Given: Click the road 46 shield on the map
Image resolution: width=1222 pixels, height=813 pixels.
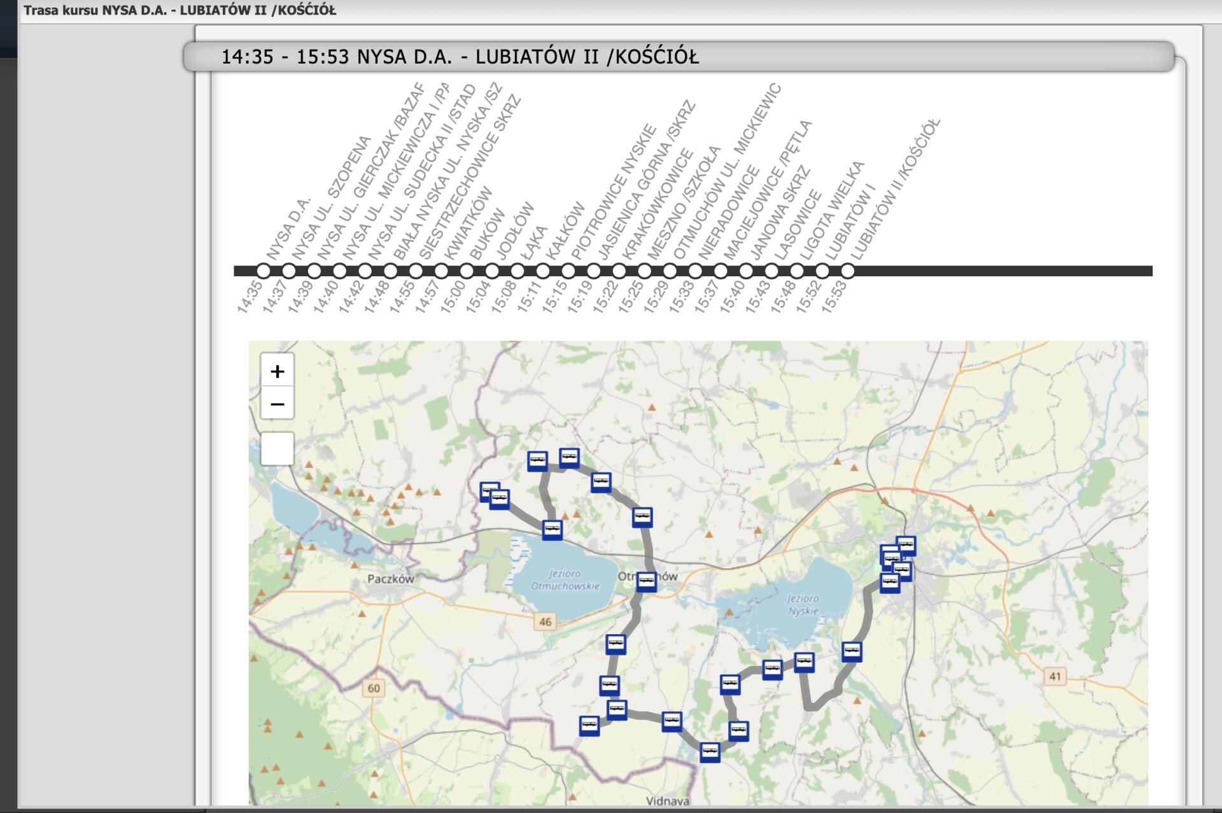Looking at the screenshot, I should tap(545, 622).
